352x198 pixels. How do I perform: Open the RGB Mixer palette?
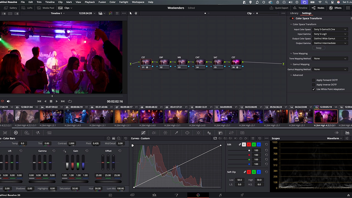click(38, 133)
